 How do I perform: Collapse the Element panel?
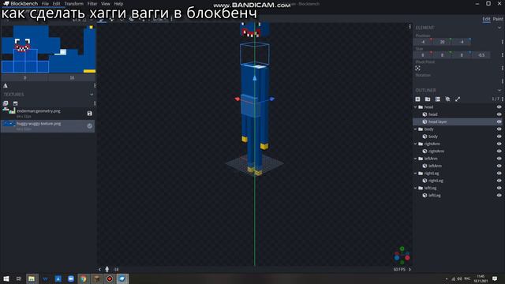pyautogui.click(x=499, y=28)
